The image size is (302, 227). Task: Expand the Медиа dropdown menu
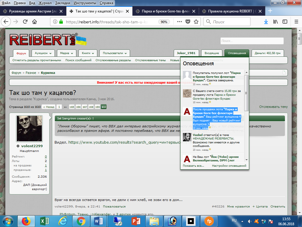(66, 53)
